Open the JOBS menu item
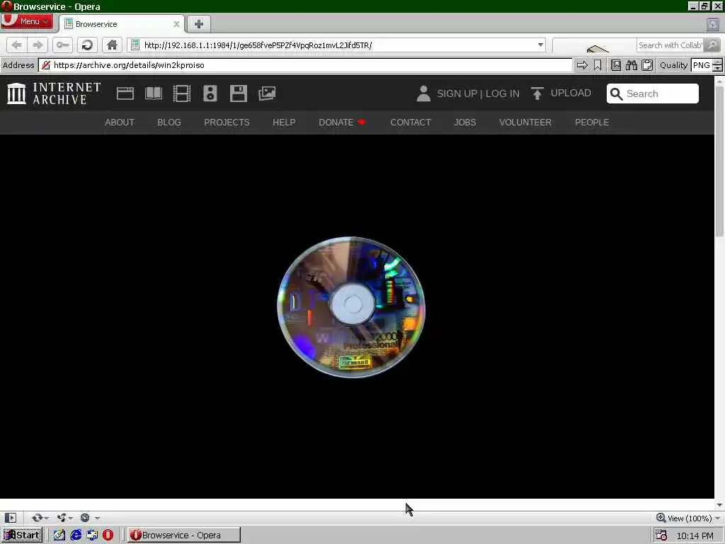The image size is (725, 544). 464,123
